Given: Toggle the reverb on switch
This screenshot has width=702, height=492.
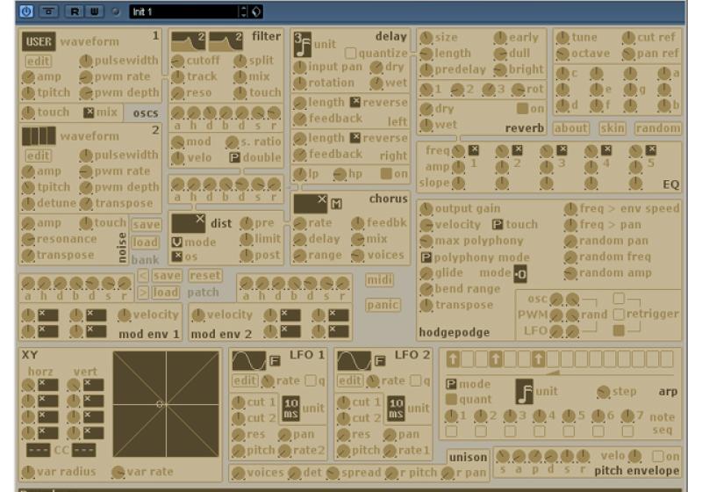Looking at the screenshot, I should pos(522,109).
